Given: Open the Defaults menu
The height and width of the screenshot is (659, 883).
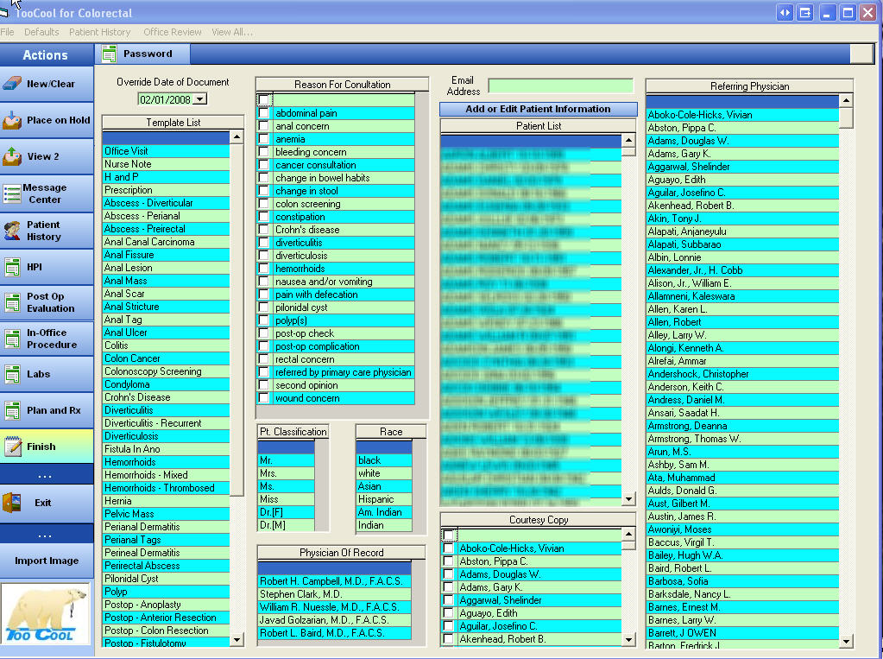Looking at the screenshot, I should [x=41, y=32].
